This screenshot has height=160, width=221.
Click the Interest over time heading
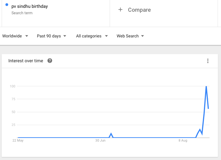pyautogui.click(x=26, y=61)
